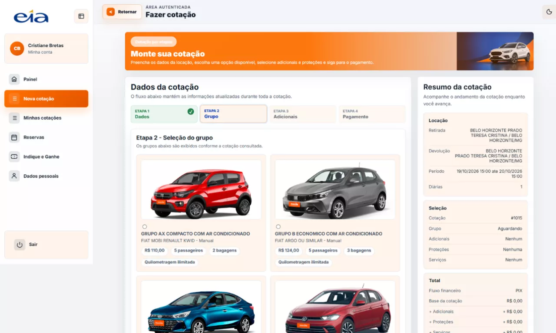Image resolution: width=556 pixels, height=333 pixels.
Task: Click the R$ 110,00 price tag
Action: (155, 251)
